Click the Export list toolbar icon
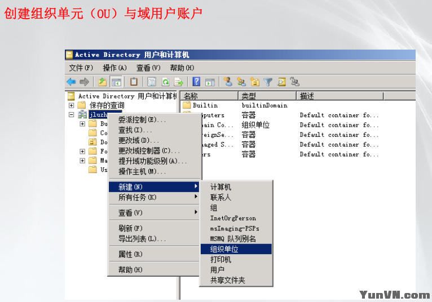This screenshot has width=432, height=302. pyautogui.click(x=178, y=82)
